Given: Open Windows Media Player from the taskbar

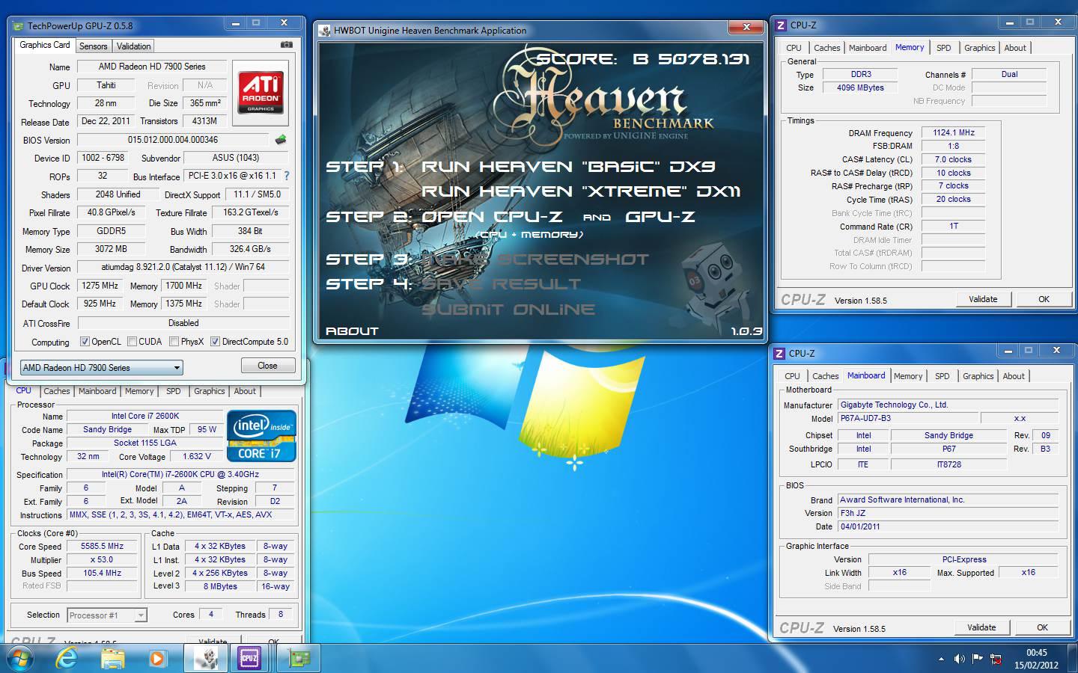Looking at the screenshot, I should pyautogui.click(x=157, y=658).
